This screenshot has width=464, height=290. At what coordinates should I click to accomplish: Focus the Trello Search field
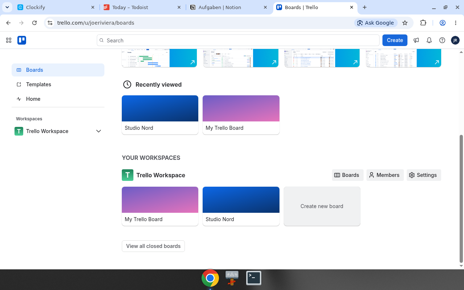238,40
